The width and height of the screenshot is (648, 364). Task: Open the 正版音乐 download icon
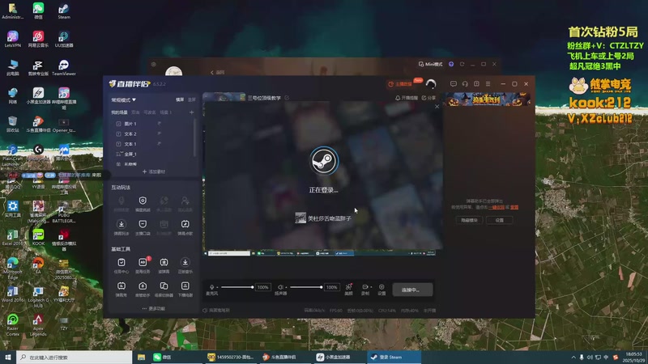185,262
